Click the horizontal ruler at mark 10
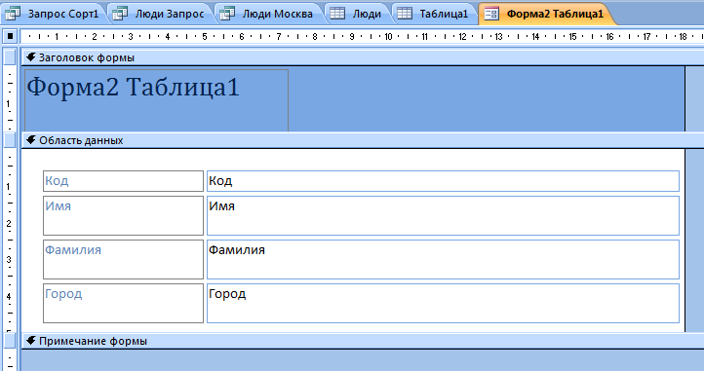 [x=388, y=36]
